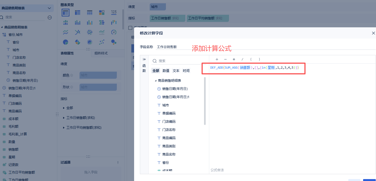The height and width of the screenshot is (181, 376).
Task: Insert divide operator into formula
Action: pos(242,59)
